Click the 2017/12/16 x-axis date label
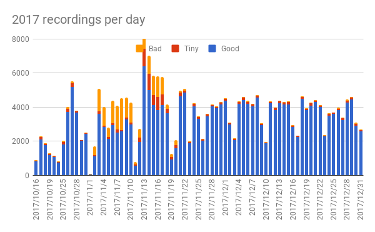 click(292, 199)
